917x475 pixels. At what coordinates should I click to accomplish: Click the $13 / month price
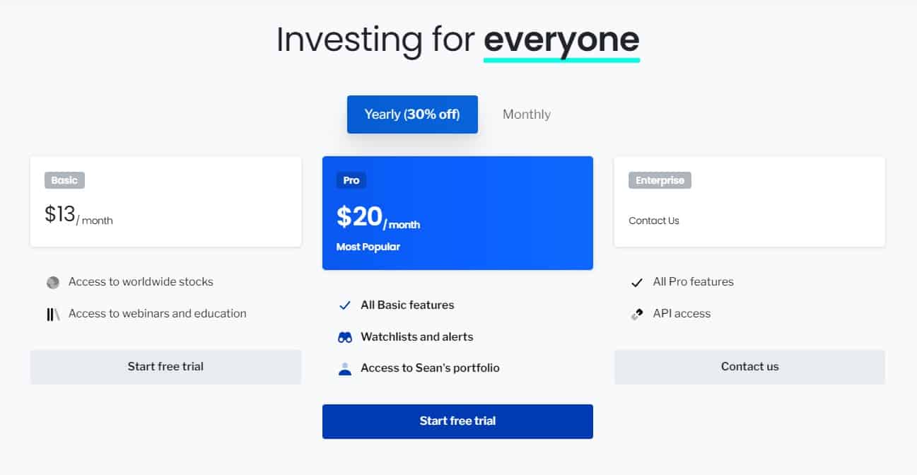point(78,215)
